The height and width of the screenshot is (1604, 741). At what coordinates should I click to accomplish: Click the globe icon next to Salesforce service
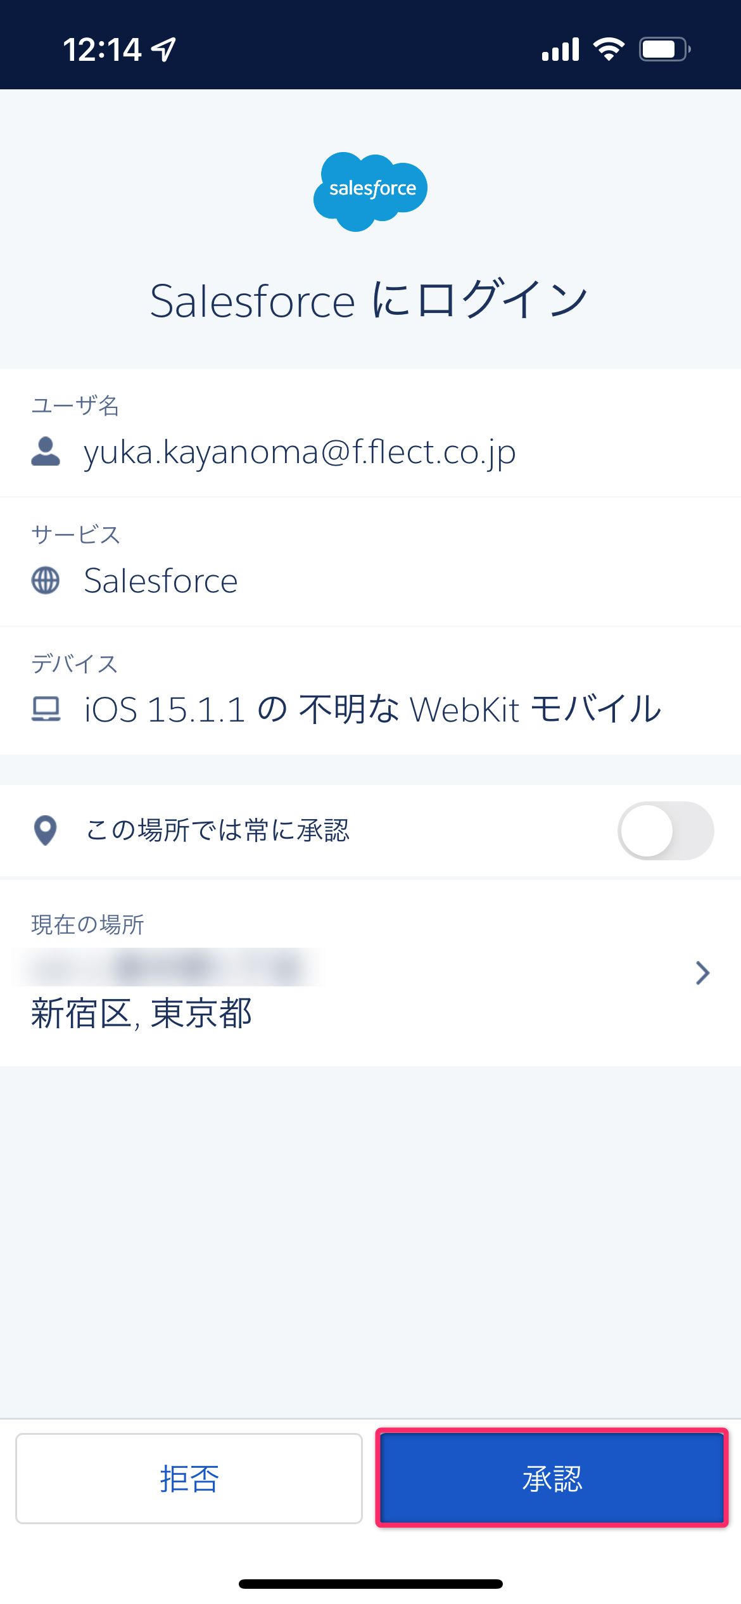46,580
